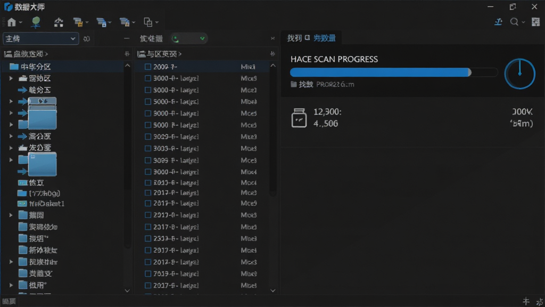Check the box for the '2311-8-' row
Viewport: 545px width, 307px height.
[148, 238]
